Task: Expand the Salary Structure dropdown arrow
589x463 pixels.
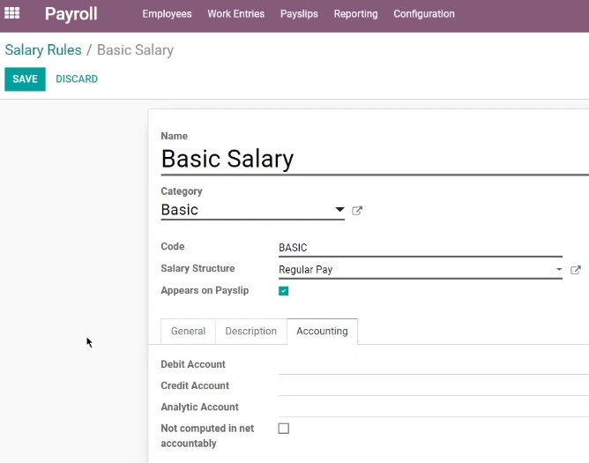Action: 559,270
